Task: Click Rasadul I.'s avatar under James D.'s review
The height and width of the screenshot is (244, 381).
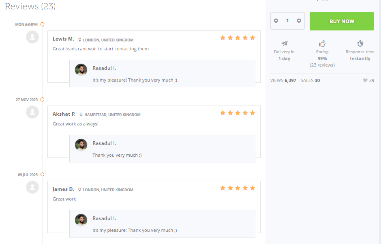Action: click(81, 220)
